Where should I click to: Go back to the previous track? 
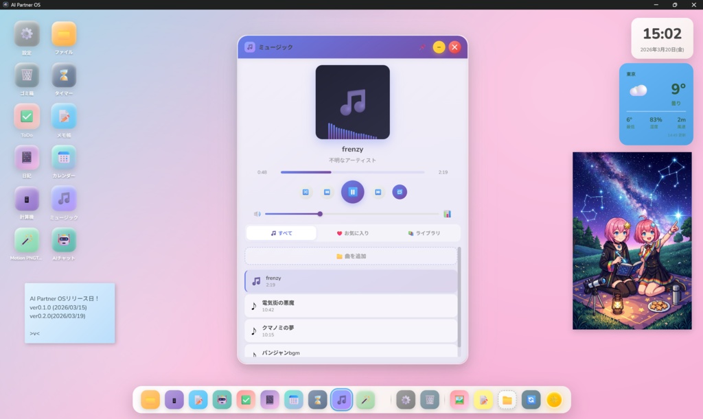click(327, 192)
